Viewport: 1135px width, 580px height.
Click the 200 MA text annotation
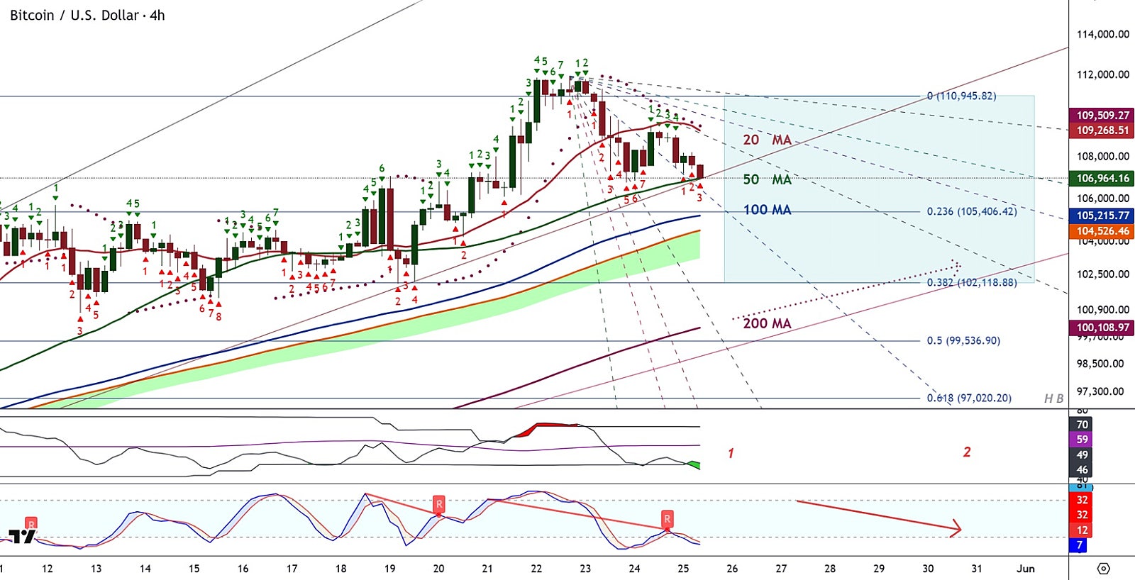768,323
